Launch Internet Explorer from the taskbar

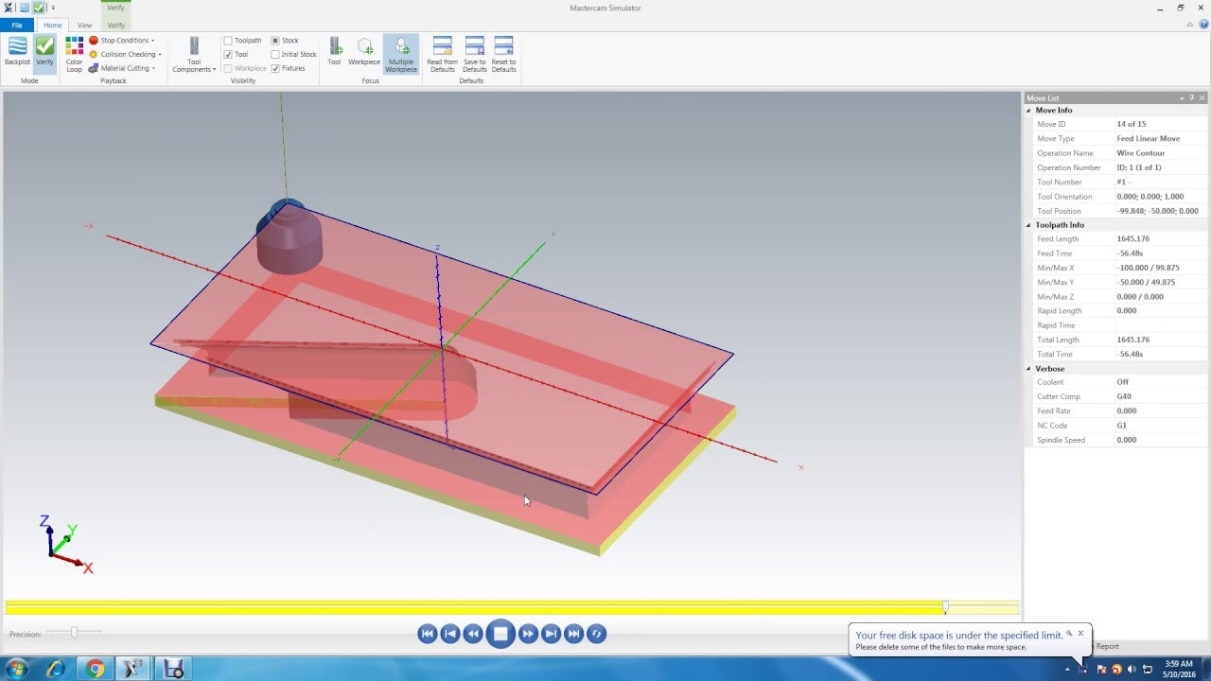pos(56,670)
